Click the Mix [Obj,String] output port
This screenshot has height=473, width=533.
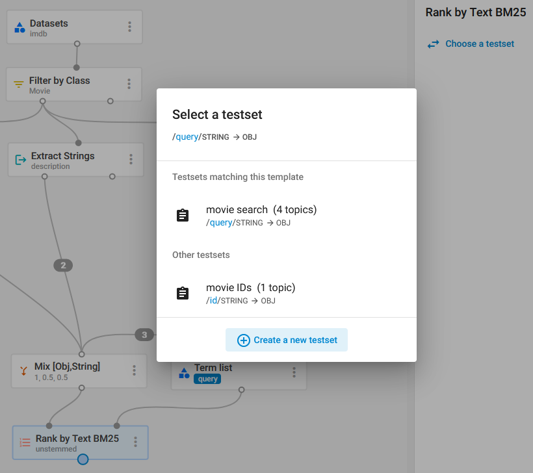pyautogui.click(x=82, y=388)
